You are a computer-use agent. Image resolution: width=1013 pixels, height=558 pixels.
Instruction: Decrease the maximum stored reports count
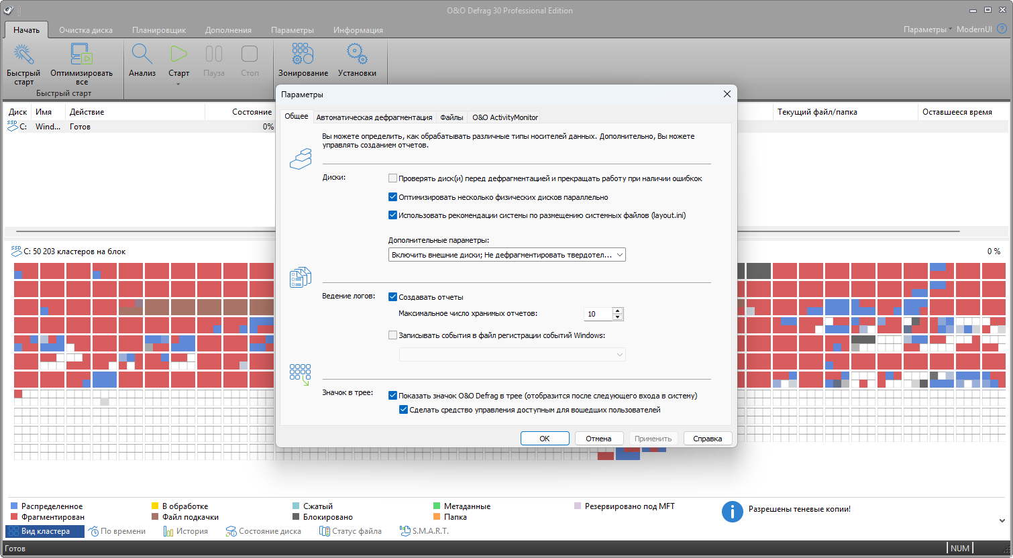pyautogui.click(x=618, y=317)
